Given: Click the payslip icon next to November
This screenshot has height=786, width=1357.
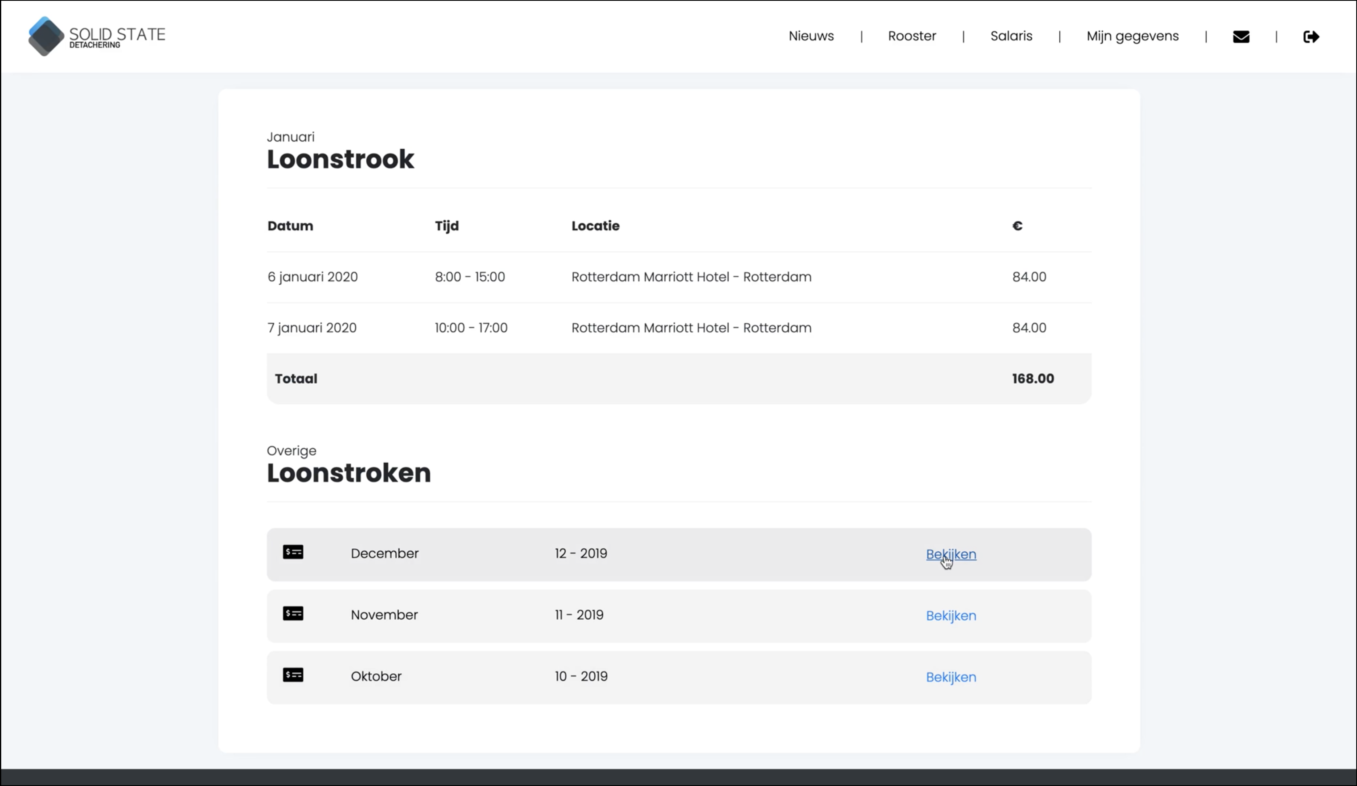Looking at the screenshot, I should tap(294, 614).
